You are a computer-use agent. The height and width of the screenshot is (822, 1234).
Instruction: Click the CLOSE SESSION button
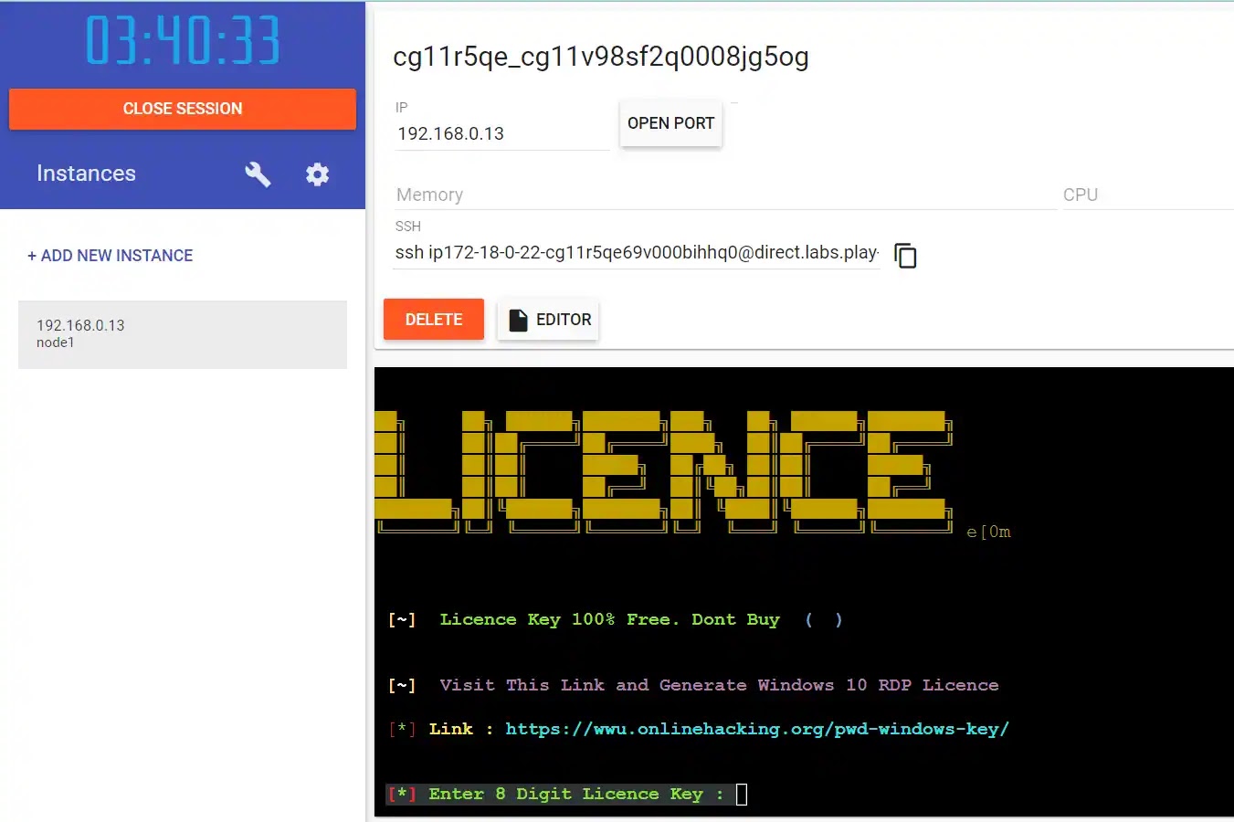[x=183, y=109]
